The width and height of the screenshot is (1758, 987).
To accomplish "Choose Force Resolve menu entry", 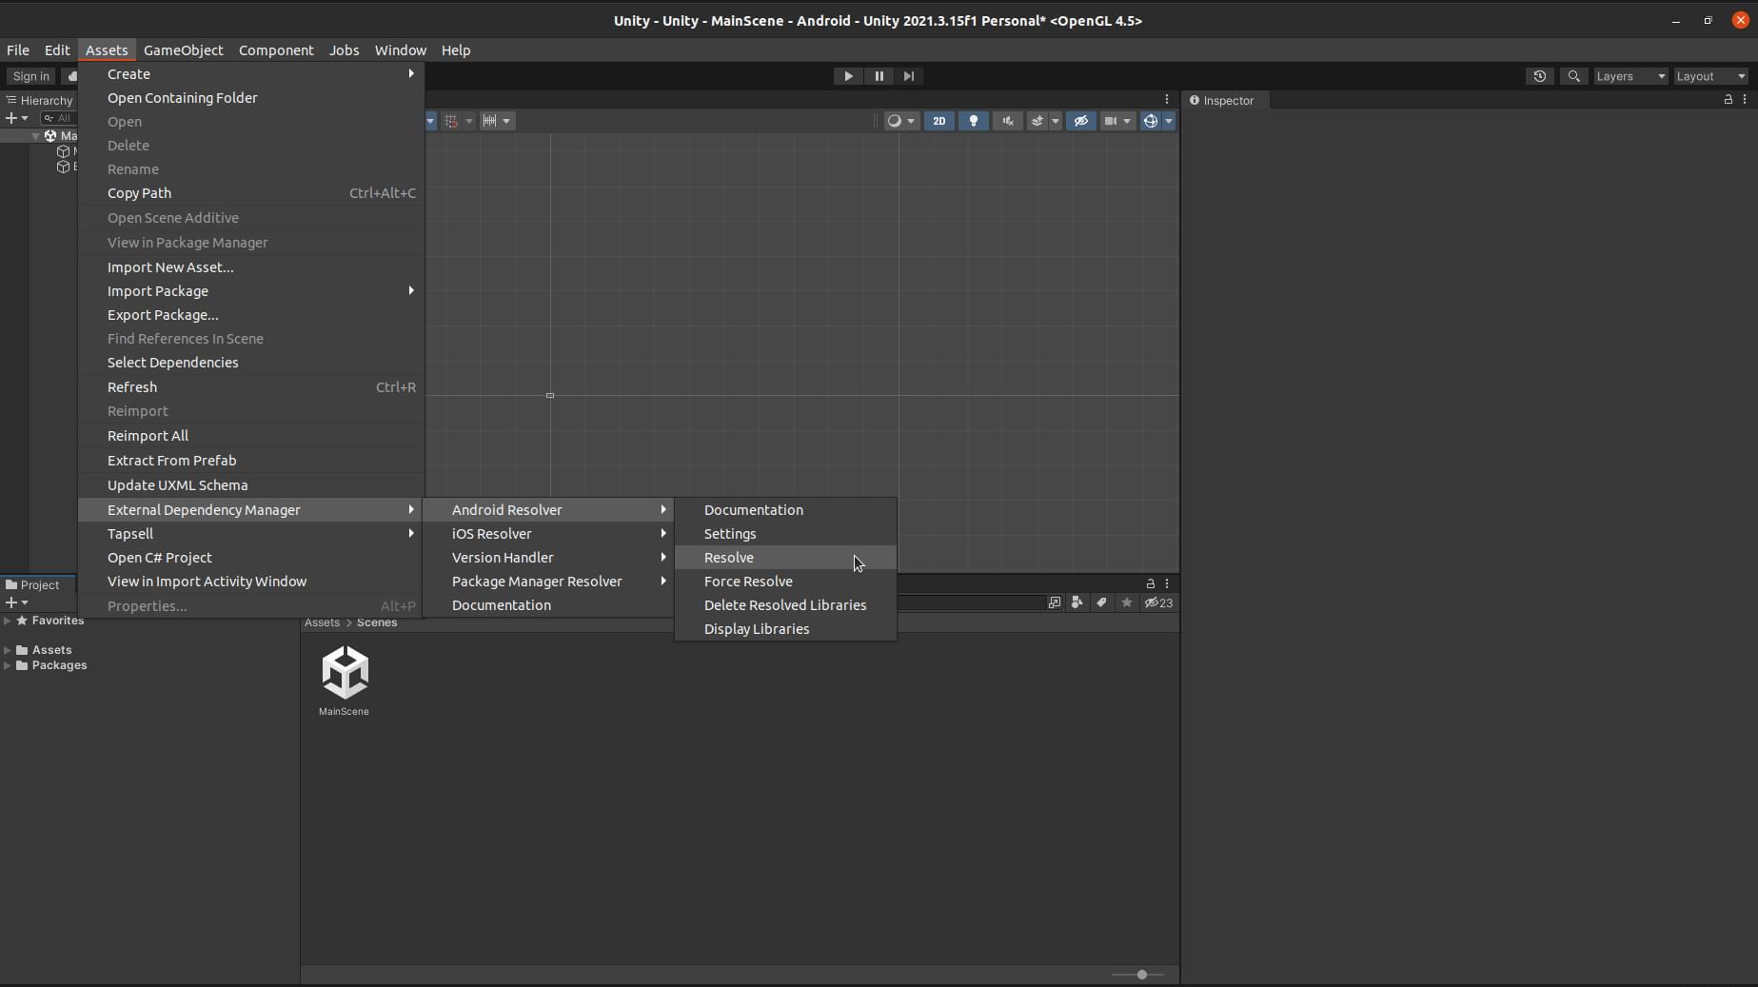I will point(785,582).
